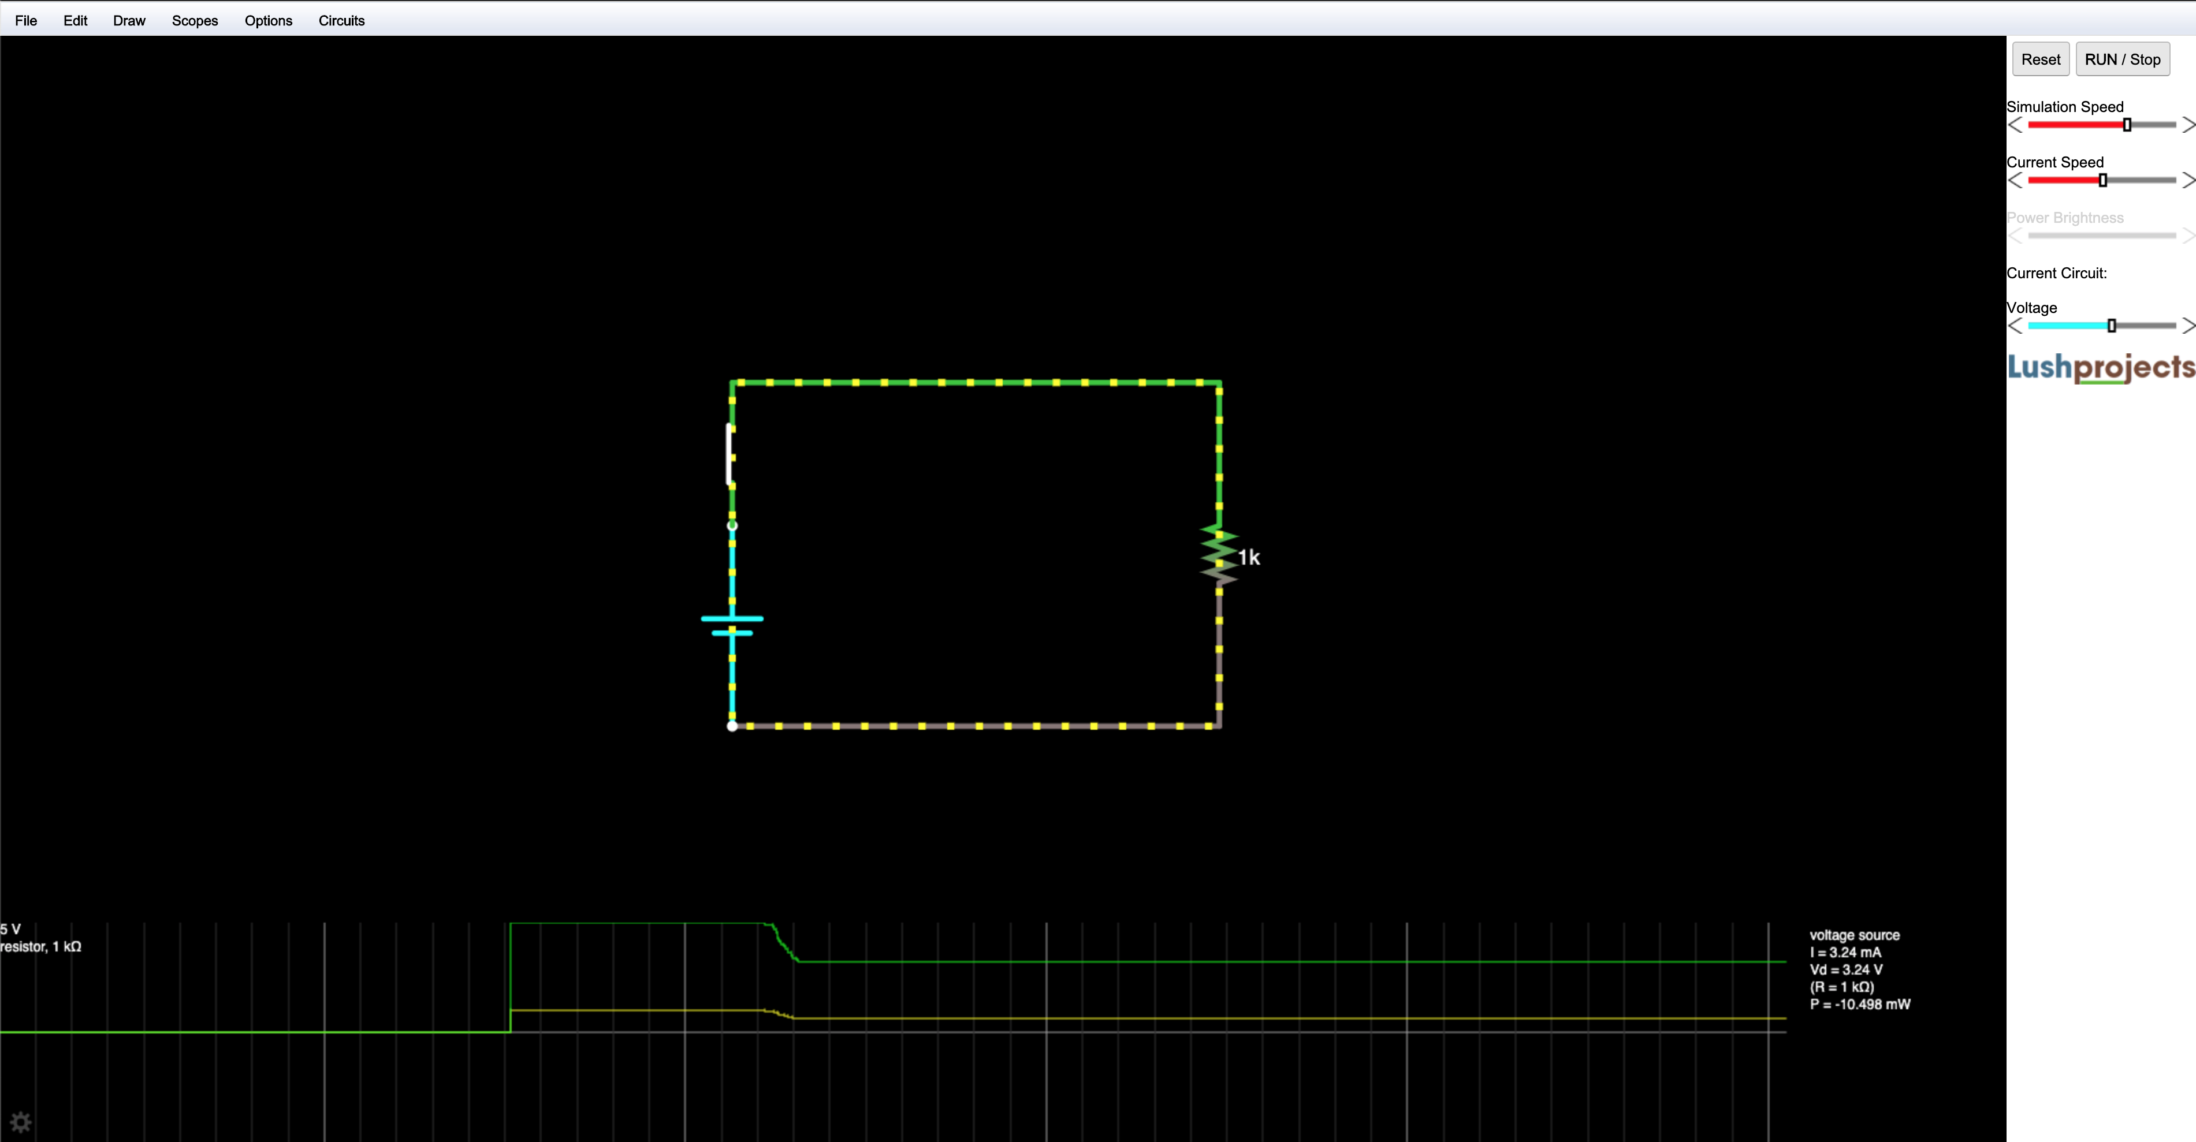Click the 1k resistor symbol
This screenshot has width=2196, height=1142.
pos(1219,555)
